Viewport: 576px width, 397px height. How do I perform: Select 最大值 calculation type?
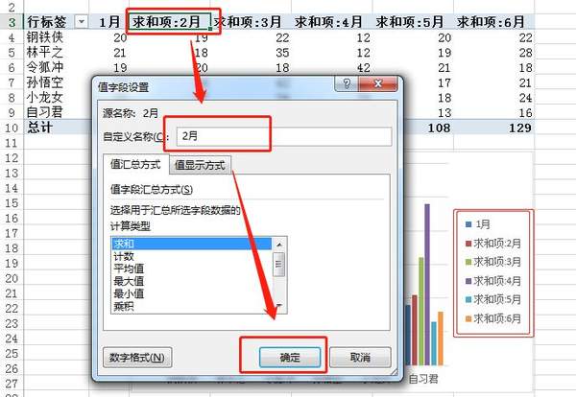[129, 282]
